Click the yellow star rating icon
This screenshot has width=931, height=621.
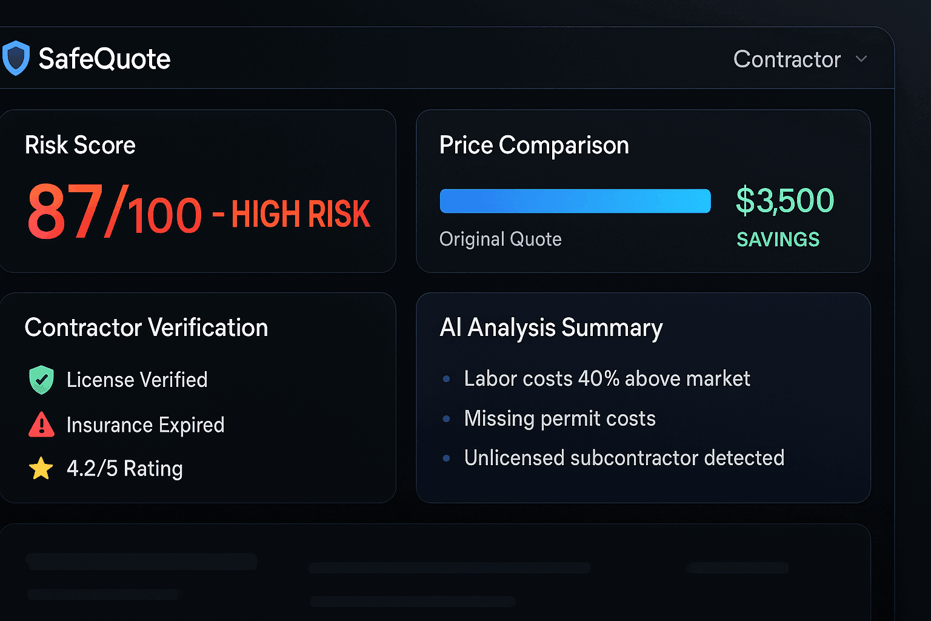click(x=41, y=468)
